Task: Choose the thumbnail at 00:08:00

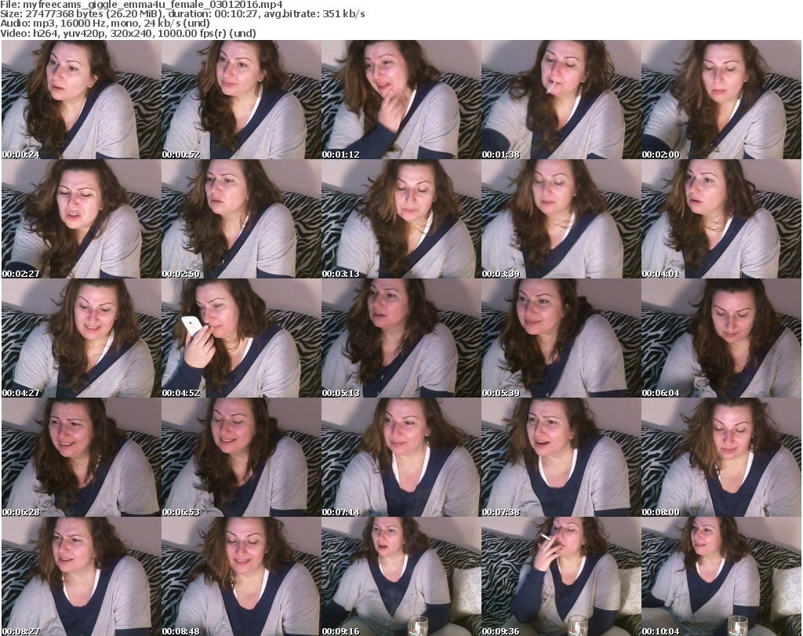Action: click(x=721, y=457)
